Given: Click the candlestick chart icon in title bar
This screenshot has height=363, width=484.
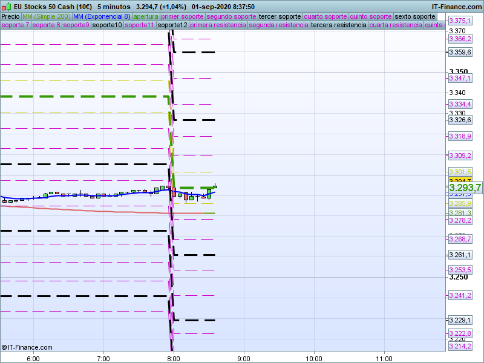Looking at the screenshot, I should coord(7,6).
